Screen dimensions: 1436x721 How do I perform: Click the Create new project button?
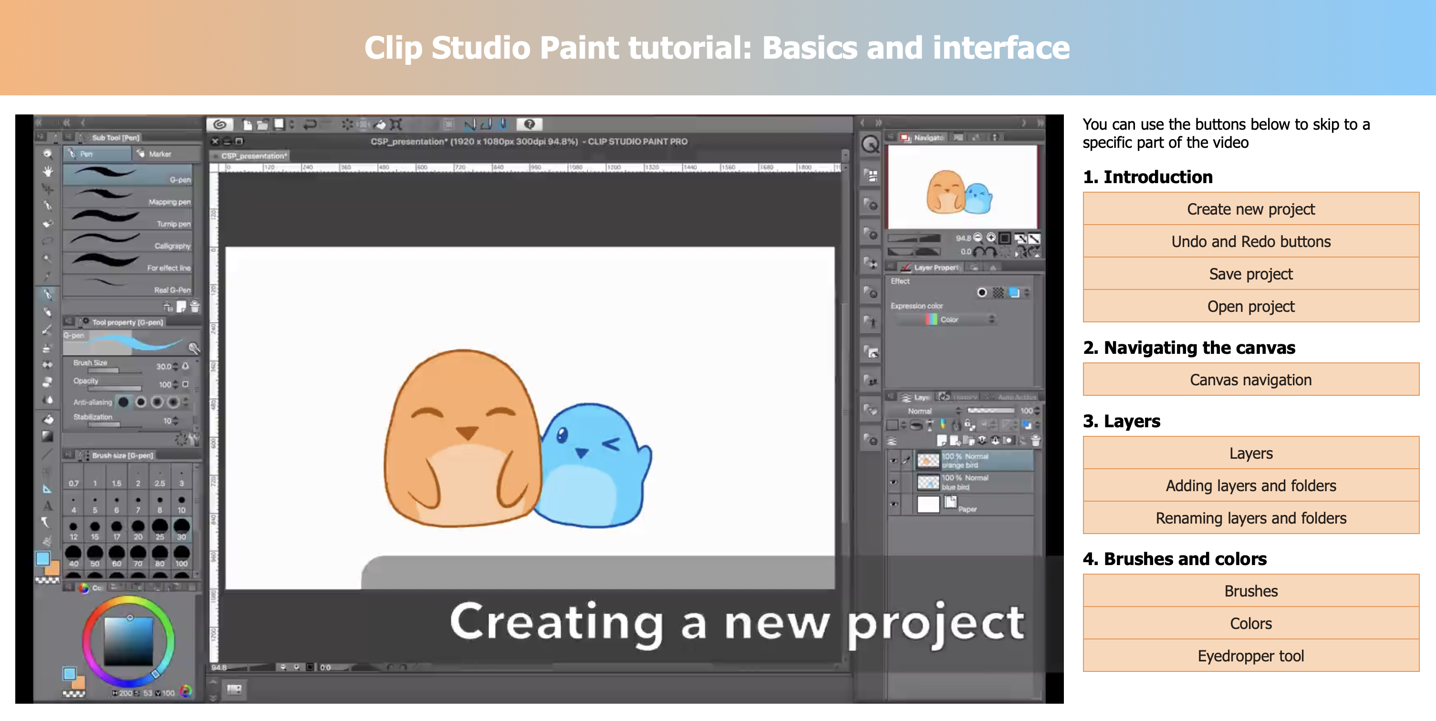coord(1250,209)
